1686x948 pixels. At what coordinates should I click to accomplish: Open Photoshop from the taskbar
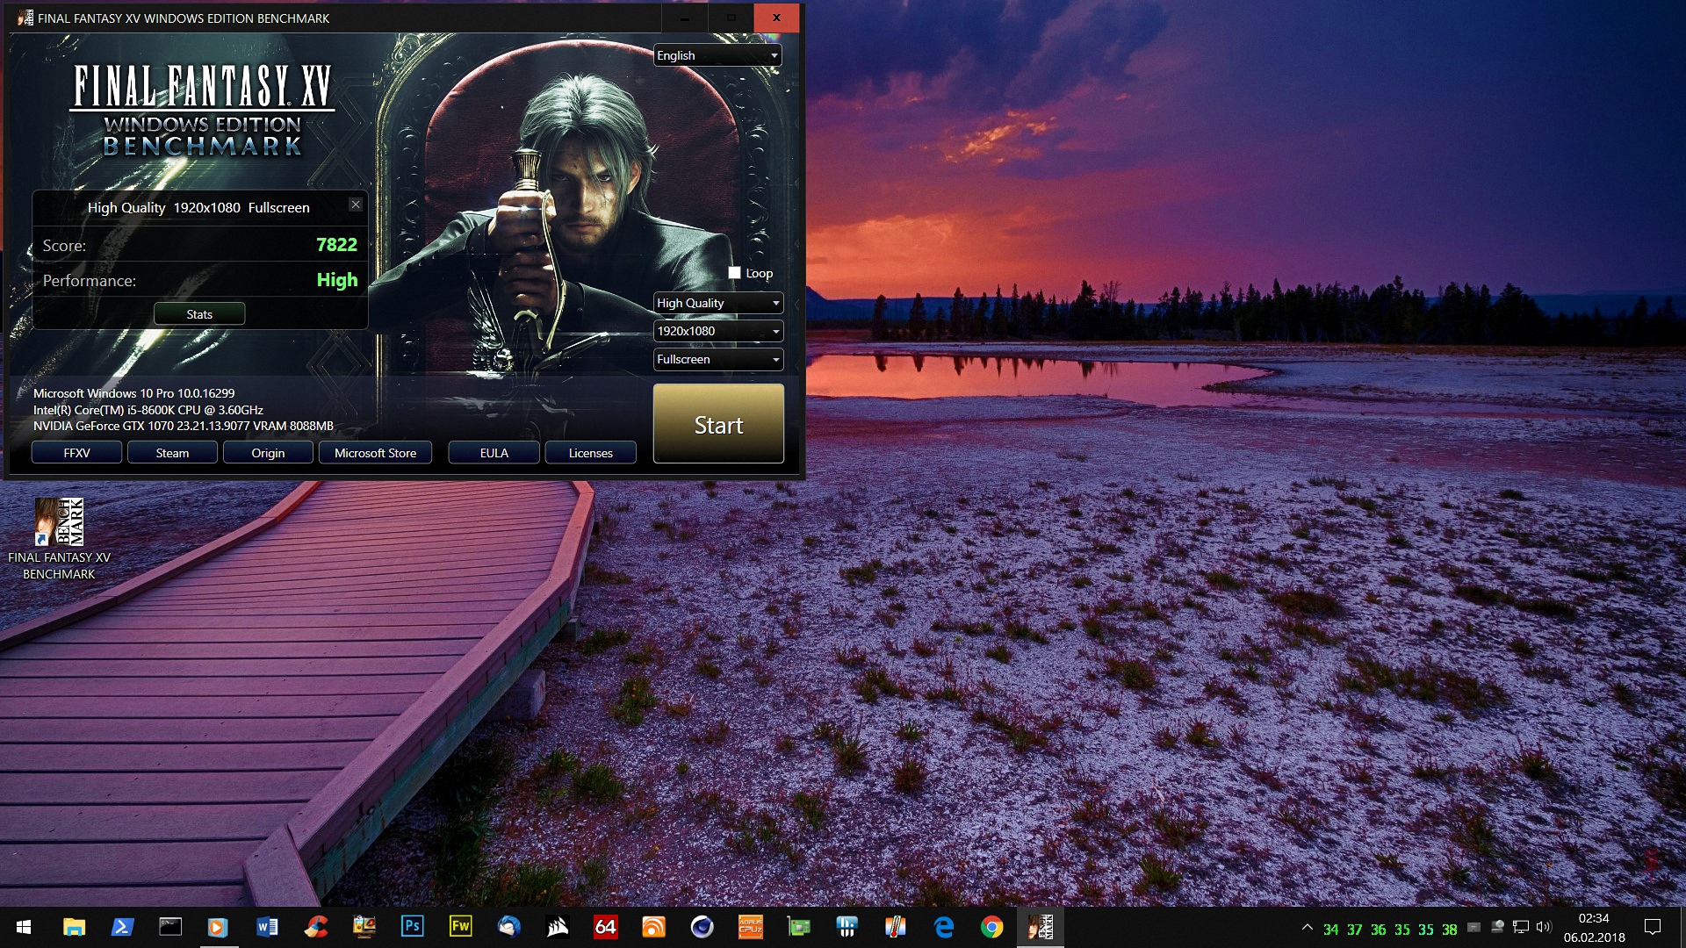pos(412,927)
